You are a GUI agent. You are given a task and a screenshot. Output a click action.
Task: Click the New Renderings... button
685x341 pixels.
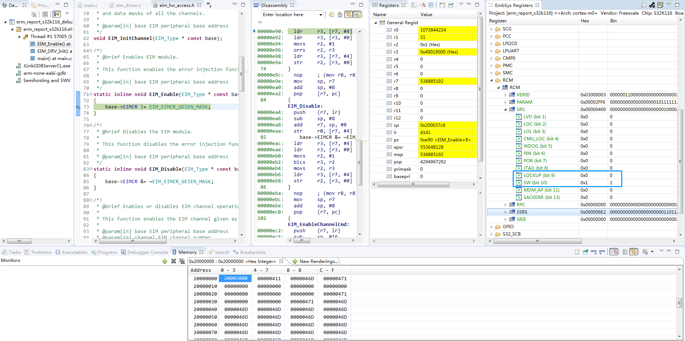point(318,261)
